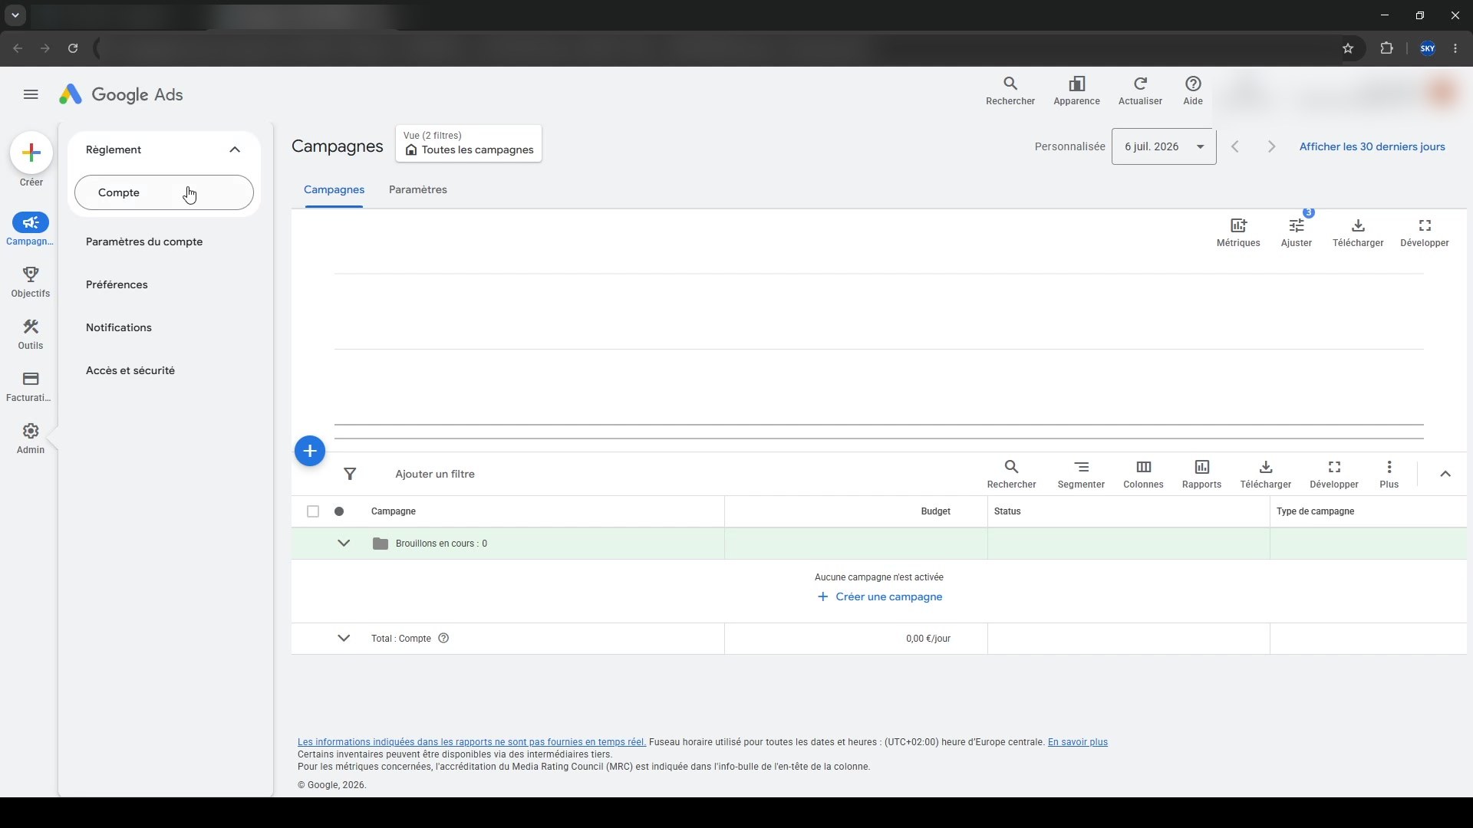Screen dimensions: 1473x828
Task: Open the main hamburger menu
Action: click(x=31, y=94)
